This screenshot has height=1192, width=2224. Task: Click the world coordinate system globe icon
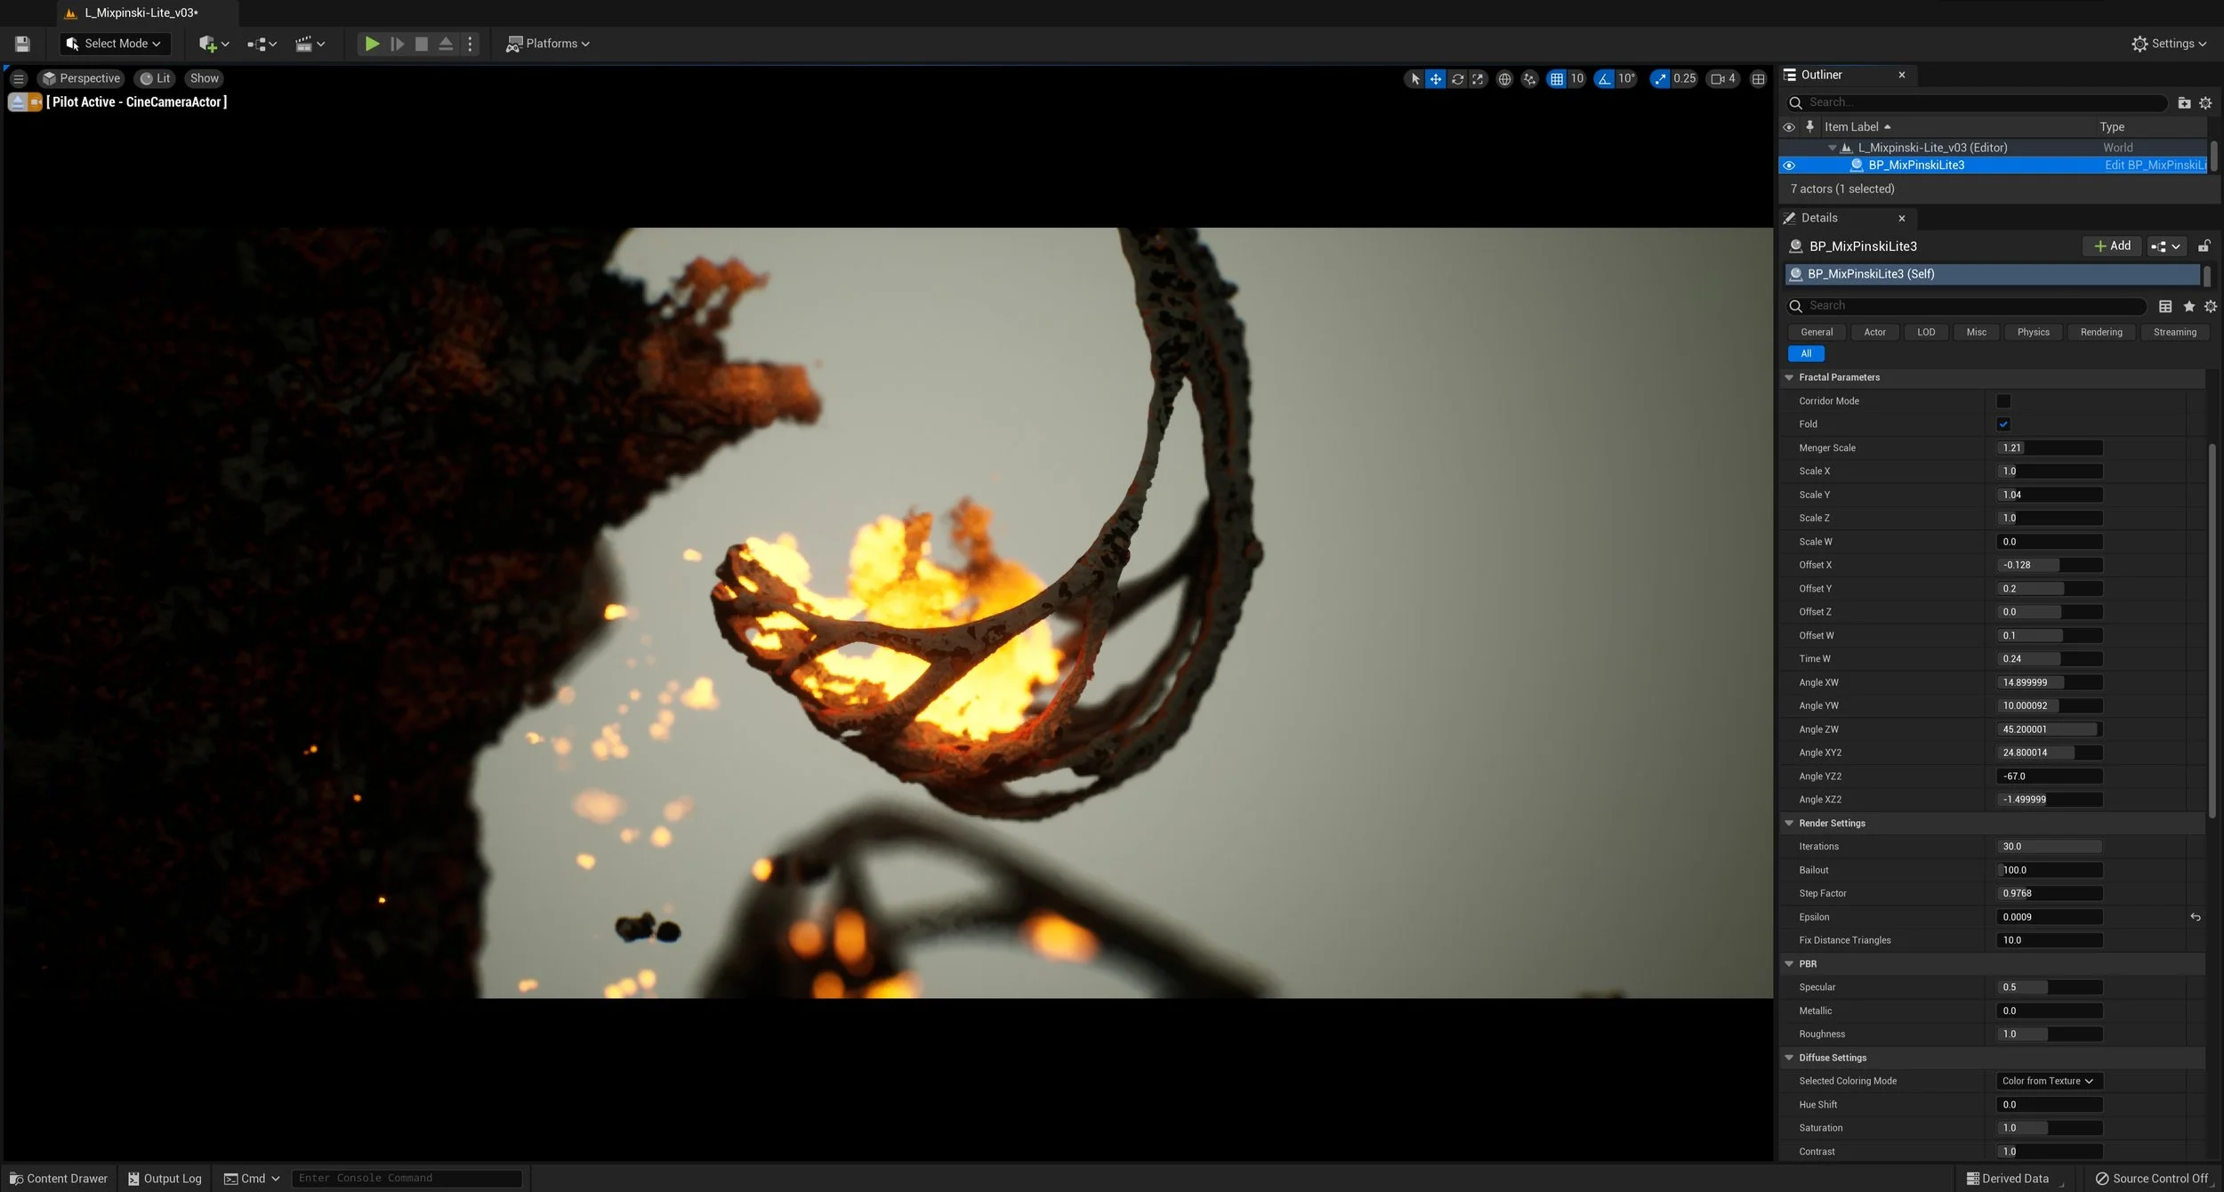point(1504,79)
